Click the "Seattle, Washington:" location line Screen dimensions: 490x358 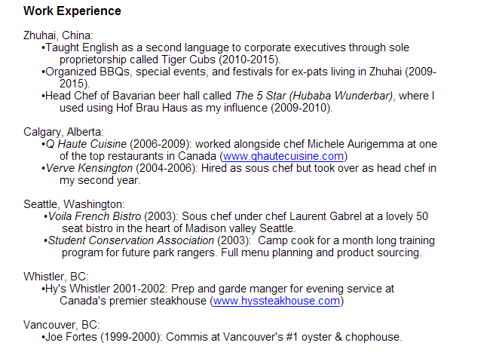pyautogui.click(x=73, y=204)
